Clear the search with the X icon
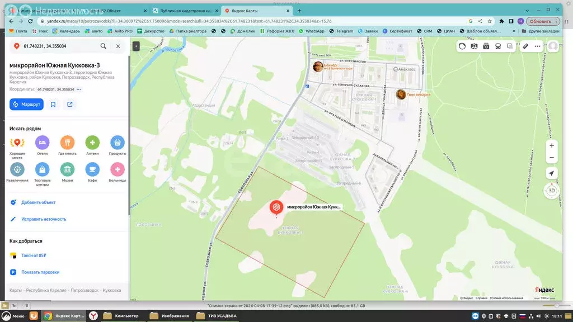The width and height of the screenshot is (573, 322). click(118, 46)
